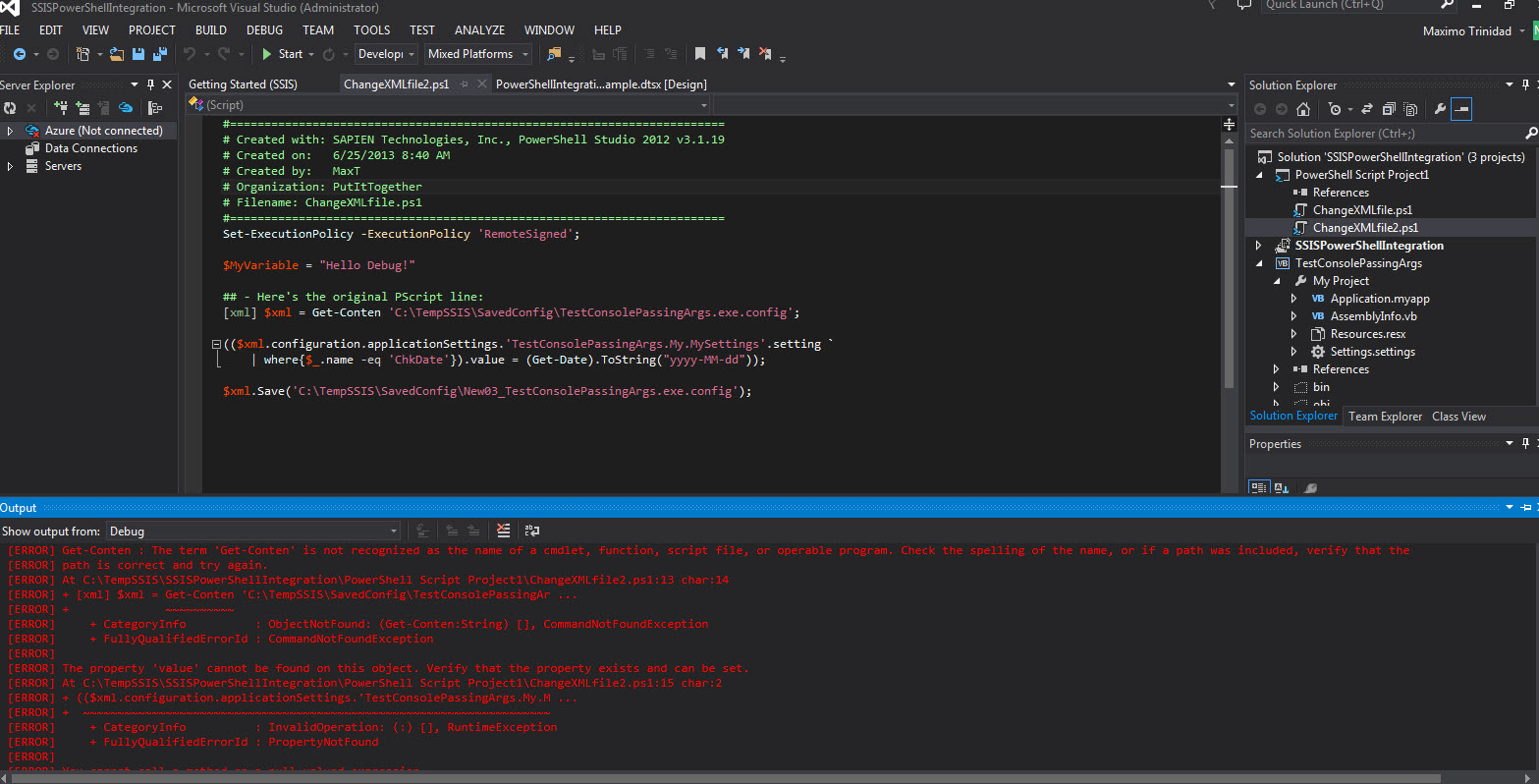This screenshot has height=784, width=1539.
Task: Switch to PowerShellIntegrati...ample.dtsx [Design] tab
Action: click(601, 84)
